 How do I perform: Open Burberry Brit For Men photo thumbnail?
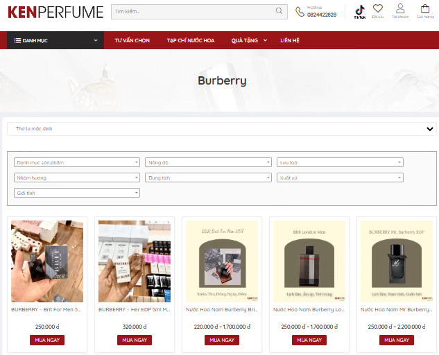click(x=47, y=261)
